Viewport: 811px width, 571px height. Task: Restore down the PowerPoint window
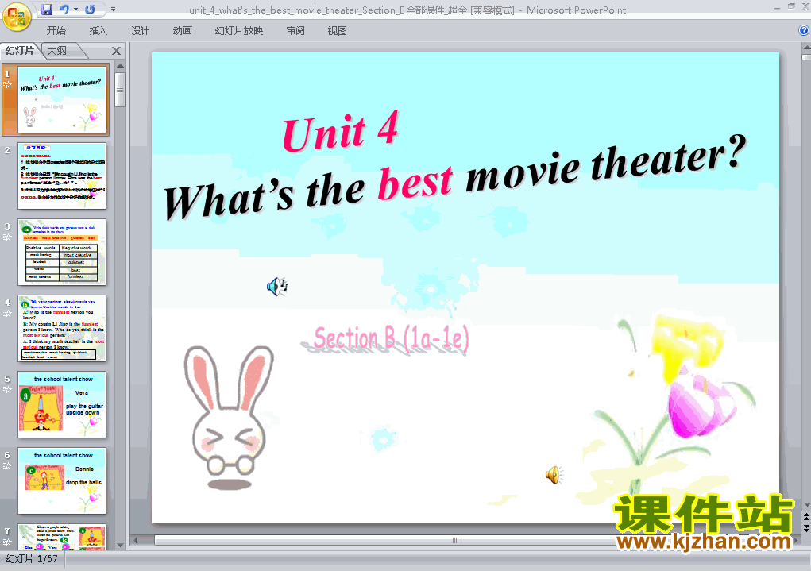coord(791,6)
